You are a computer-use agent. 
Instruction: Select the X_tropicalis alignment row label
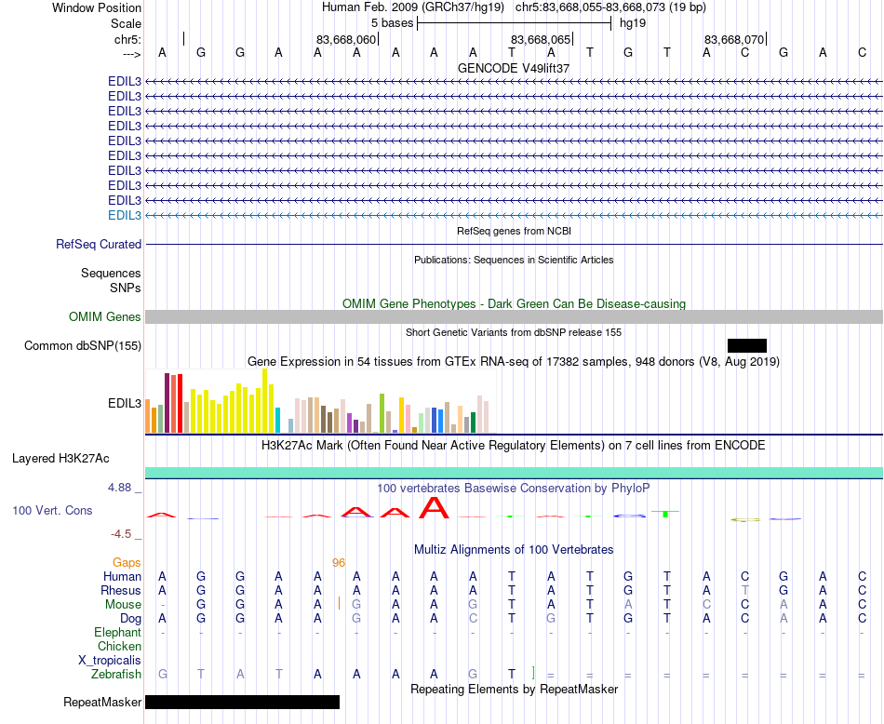tap(110, 661)
